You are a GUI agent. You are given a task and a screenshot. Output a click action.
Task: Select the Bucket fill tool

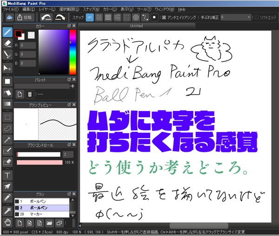[x=7, y=93]
